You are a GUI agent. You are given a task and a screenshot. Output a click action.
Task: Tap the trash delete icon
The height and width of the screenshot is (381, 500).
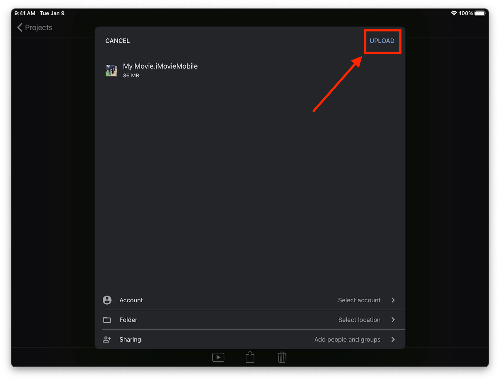[282, 357]
